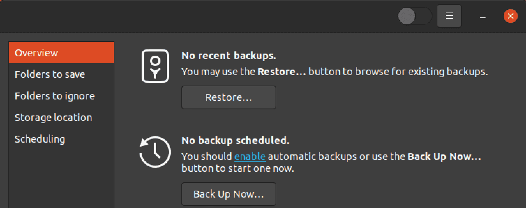Select the Overview sidebar item

pyautogui.click(x=61, y=53)
